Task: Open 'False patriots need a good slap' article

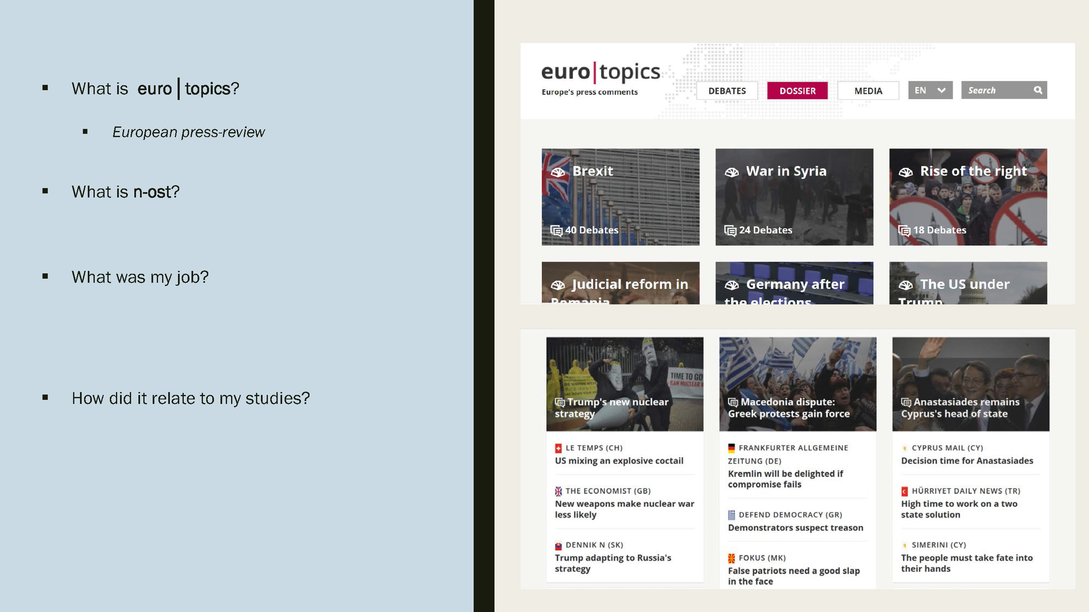Action: [x=793, y=576]
